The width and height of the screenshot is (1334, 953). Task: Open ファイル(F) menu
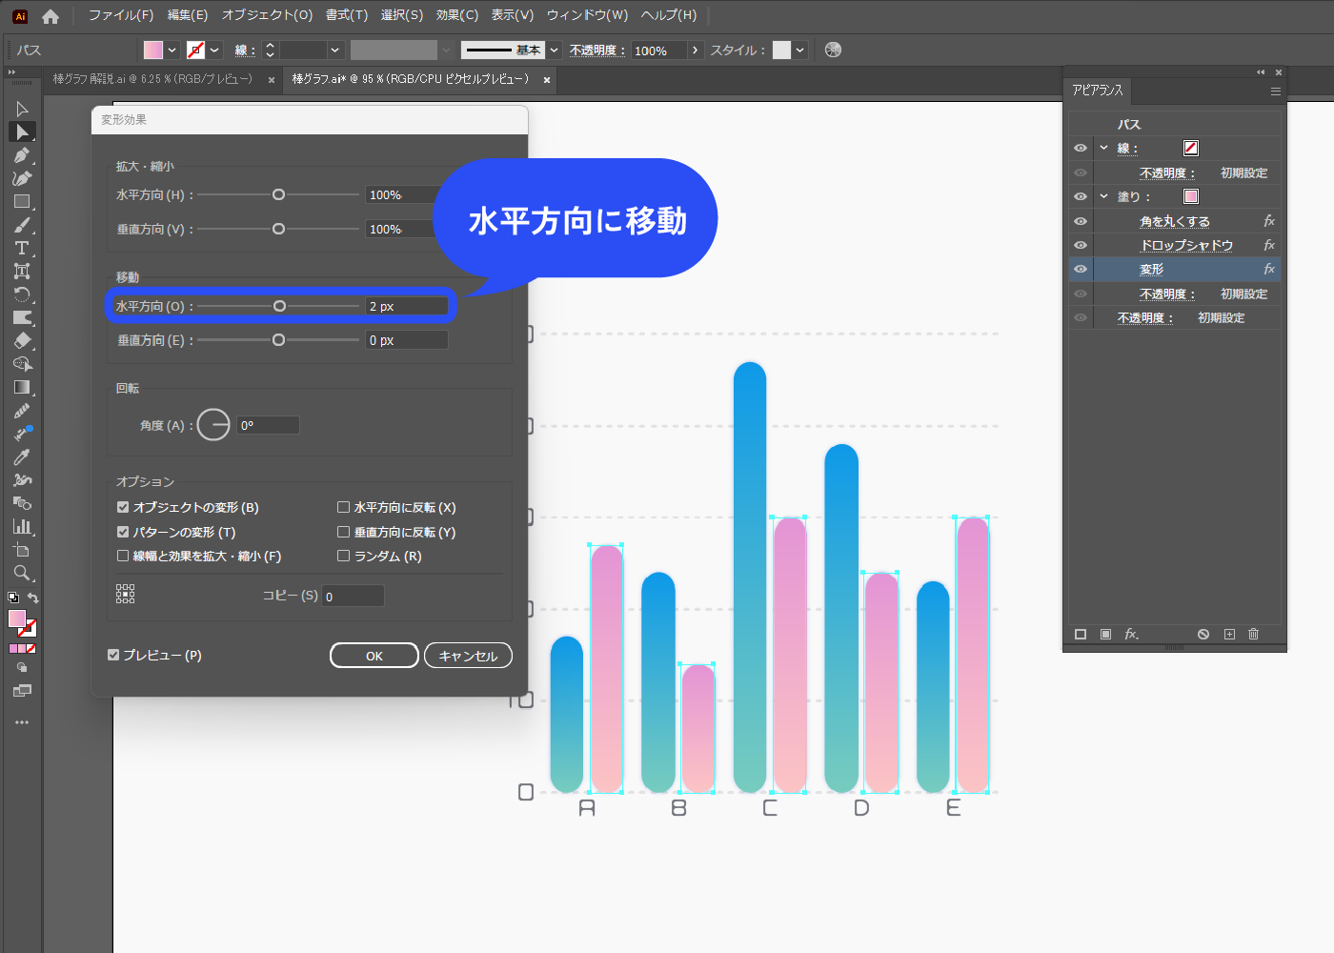[121, 15]
